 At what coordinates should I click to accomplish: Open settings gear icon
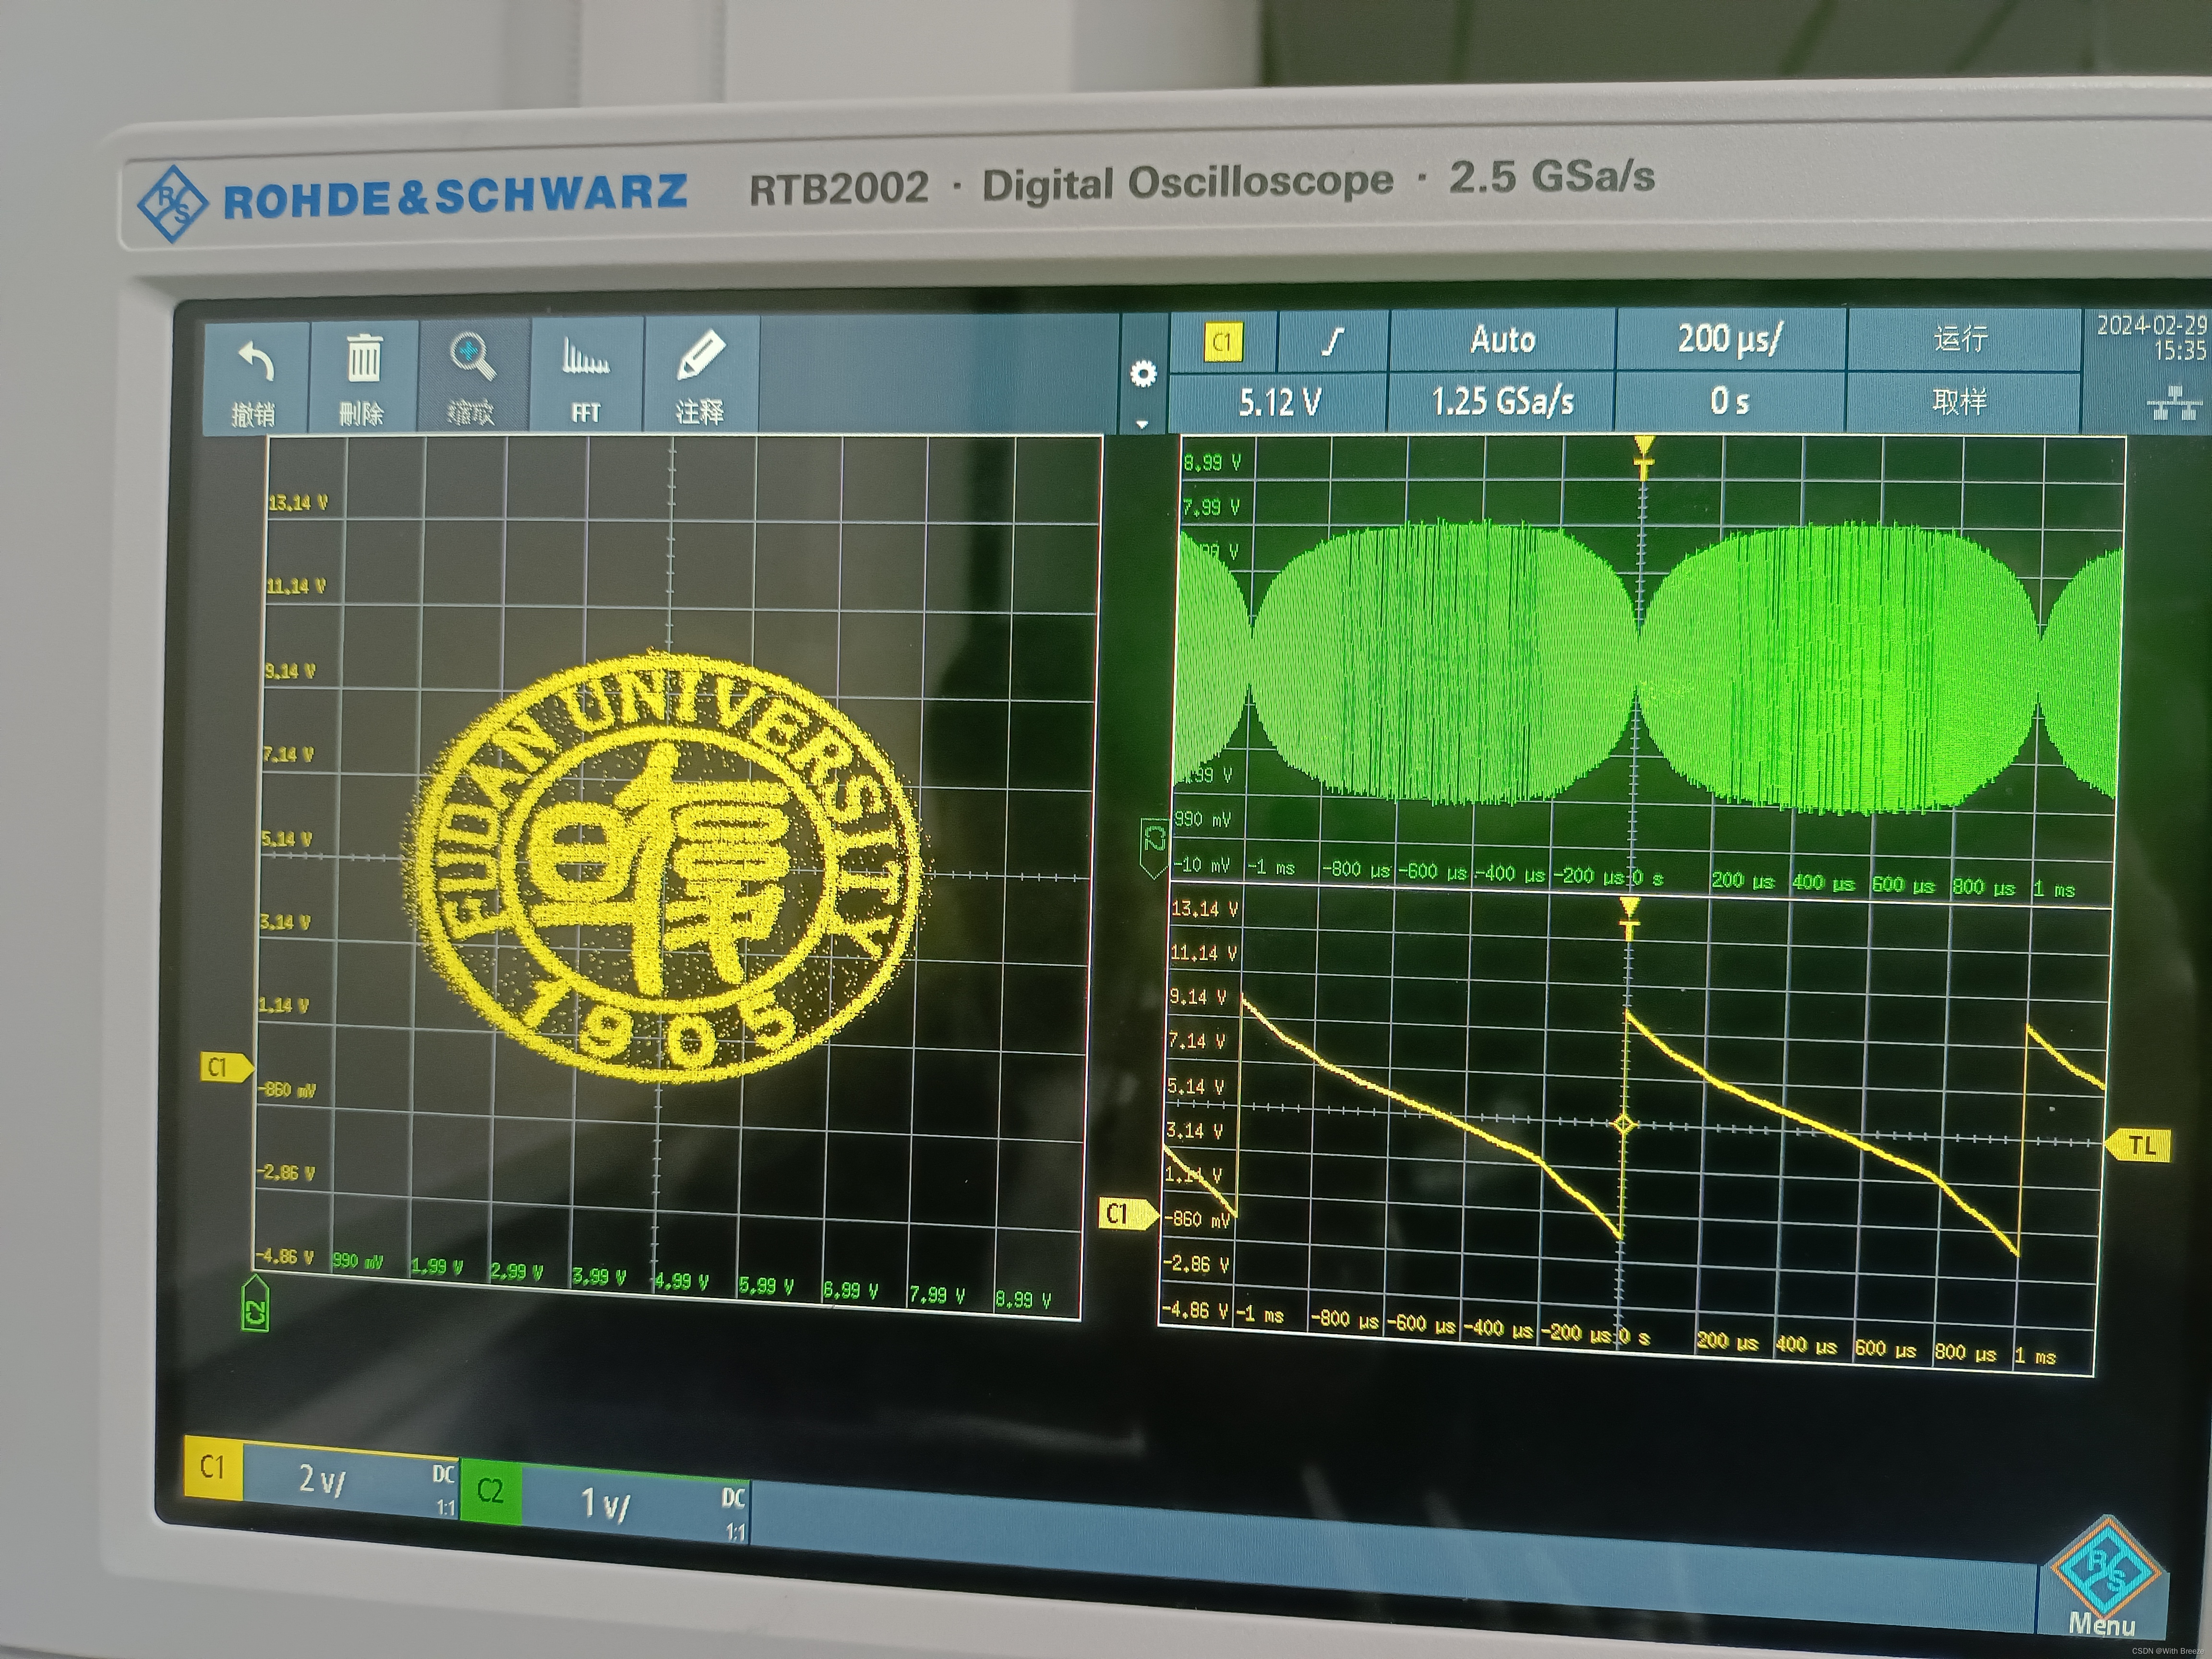coord(1143,373)
